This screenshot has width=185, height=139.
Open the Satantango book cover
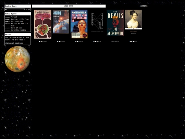97,22
